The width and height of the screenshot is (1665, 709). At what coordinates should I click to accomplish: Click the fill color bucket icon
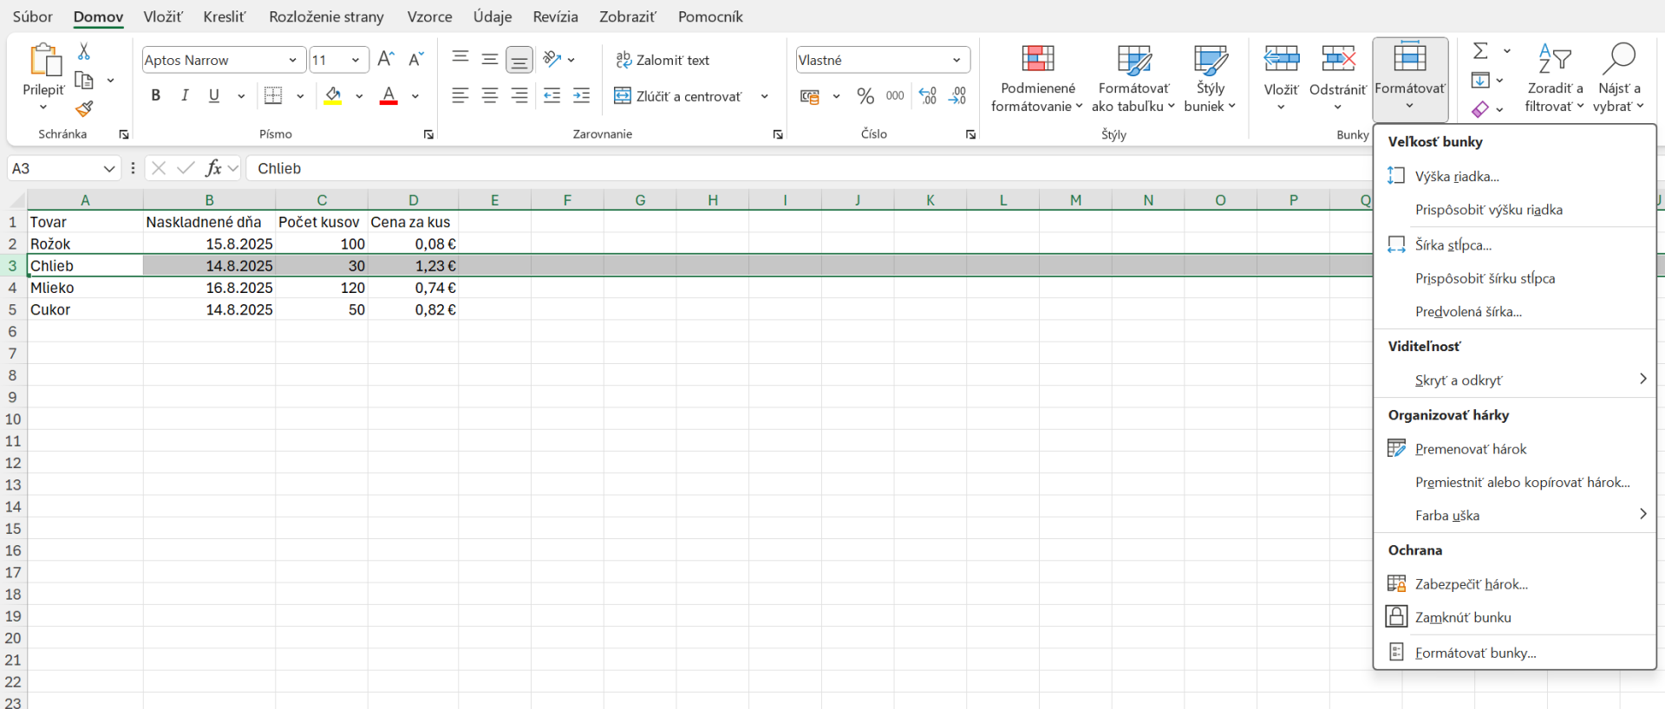tap(333, 95)
